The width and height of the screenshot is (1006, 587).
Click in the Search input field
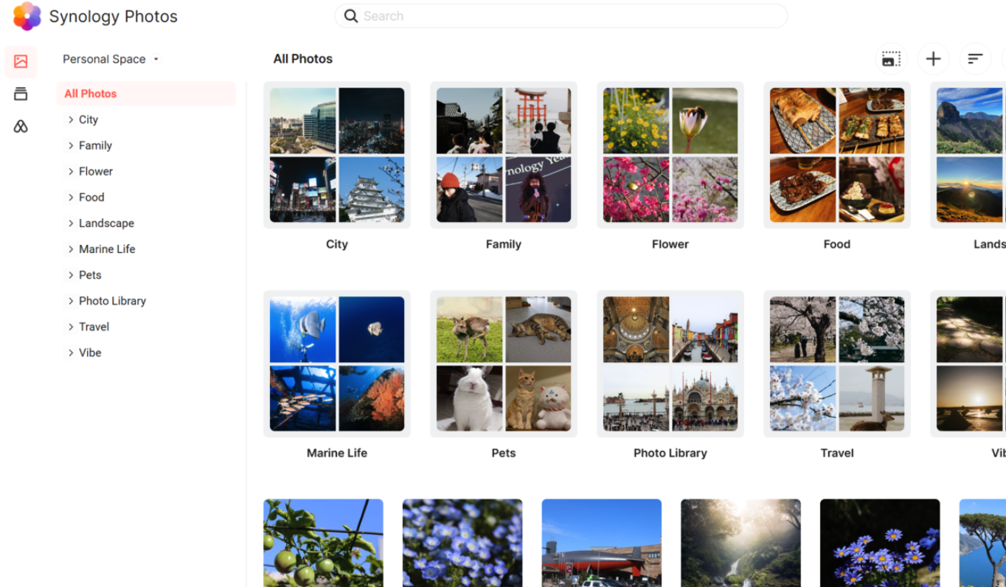[x=568, y=16]
